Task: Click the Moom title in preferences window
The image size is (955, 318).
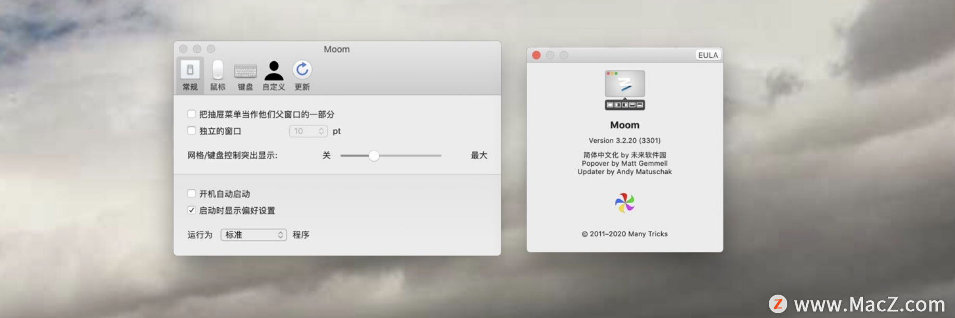Action: (337, 49)
